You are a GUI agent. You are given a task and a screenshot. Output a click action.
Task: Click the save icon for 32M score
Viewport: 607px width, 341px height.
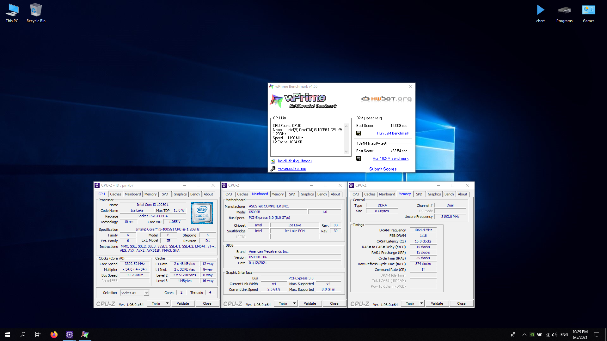point(359,133)
